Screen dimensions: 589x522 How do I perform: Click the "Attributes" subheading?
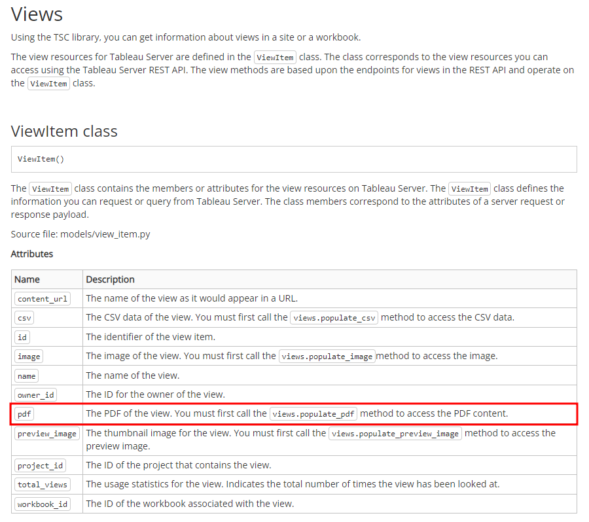tap(32, 254)
